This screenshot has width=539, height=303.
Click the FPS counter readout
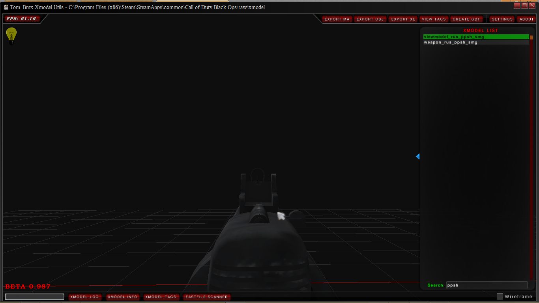(21, 19)
